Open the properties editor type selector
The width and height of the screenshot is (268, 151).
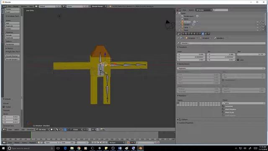[179, 34]
